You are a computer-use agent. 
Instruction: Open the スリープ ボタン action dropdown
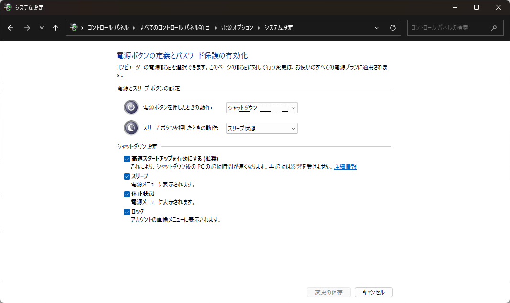click(x=261, y=128)
